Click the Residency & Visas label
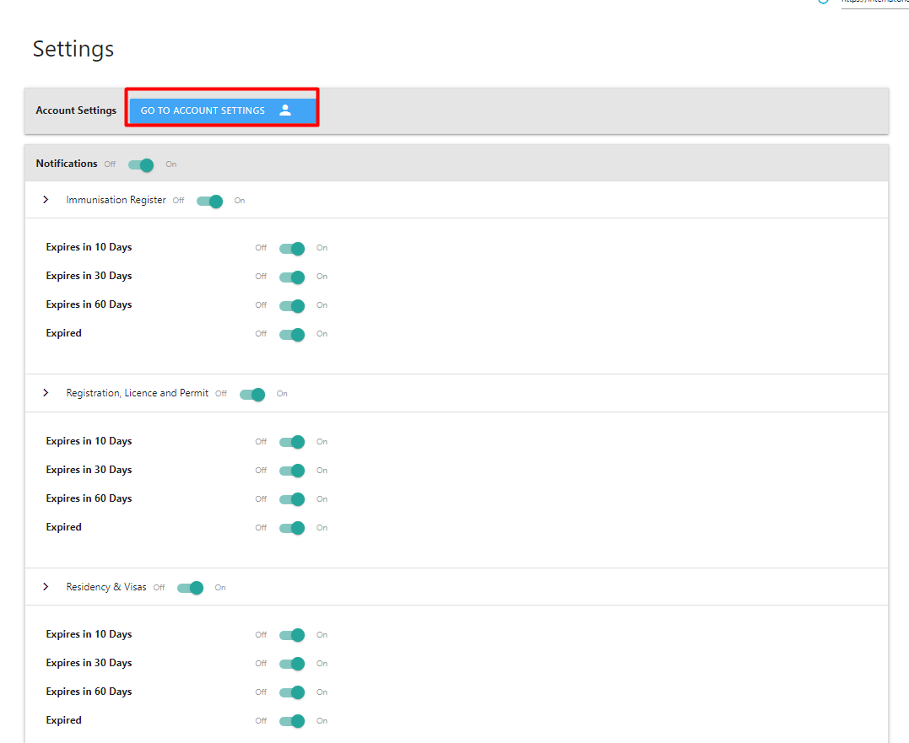Screen dimensions: 909x743 click(x=106, y=587)
